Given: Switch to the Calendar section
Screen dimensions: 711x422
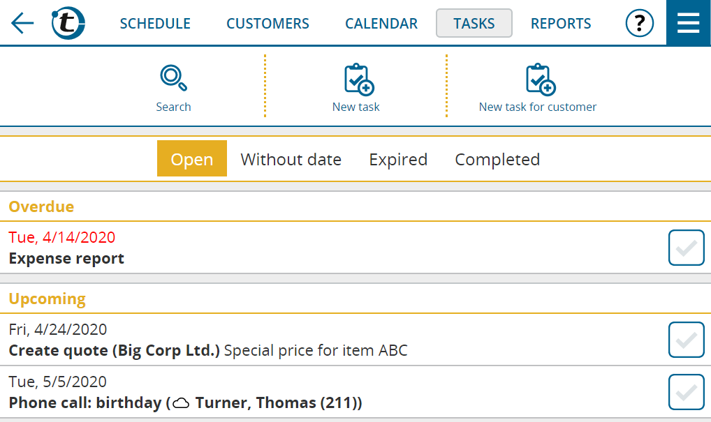Looking at the screenshot, I should click(381, 23).
